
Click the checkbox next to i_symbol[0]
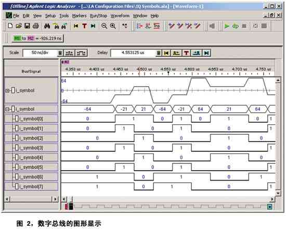pyautogui.click(x=17, y=119)
